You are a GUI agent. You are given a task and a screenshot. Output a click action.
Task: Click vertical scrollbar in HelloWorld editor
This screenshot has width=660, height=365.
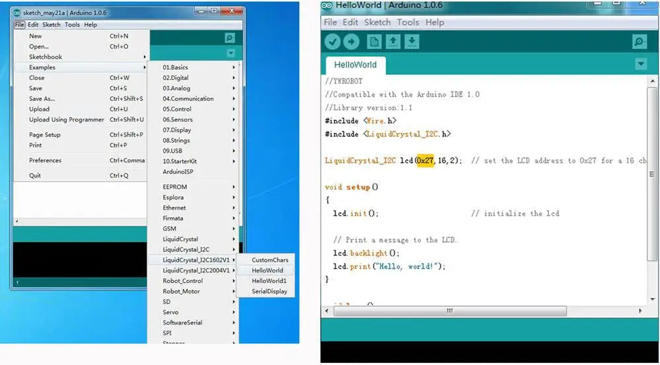tap(652, 174)
